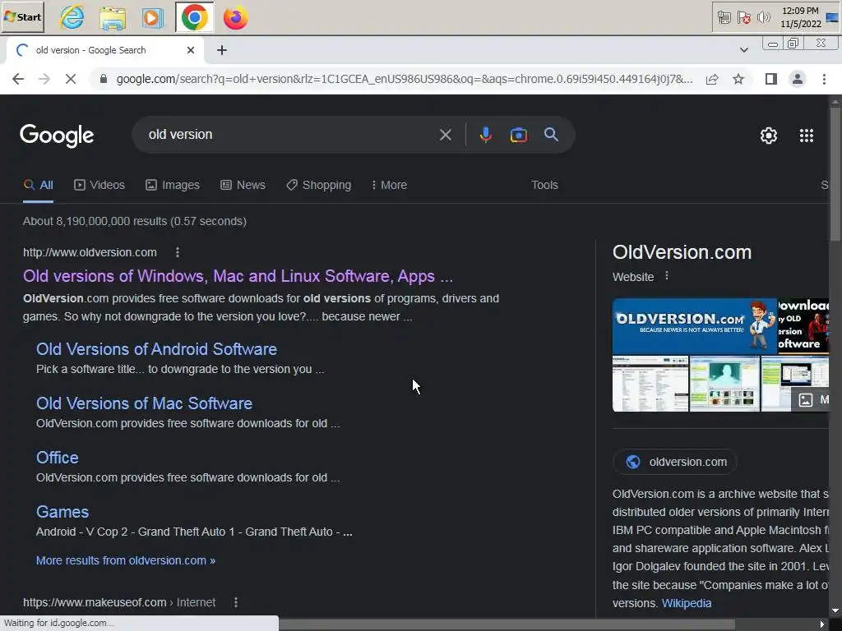Stop loading the page

click(71, 79)
